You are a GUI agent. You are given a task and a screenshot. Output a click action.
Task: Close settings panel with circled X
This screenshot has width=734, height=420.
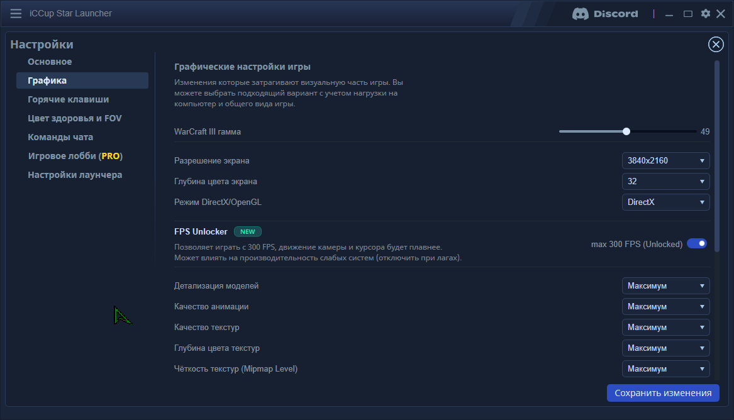pos(716,45)
